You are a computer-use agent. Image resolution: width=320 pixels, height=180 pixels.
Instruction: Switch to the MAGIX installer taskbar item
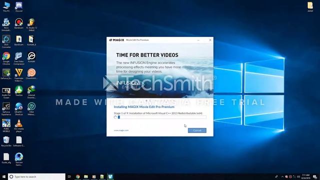(110, 176)
